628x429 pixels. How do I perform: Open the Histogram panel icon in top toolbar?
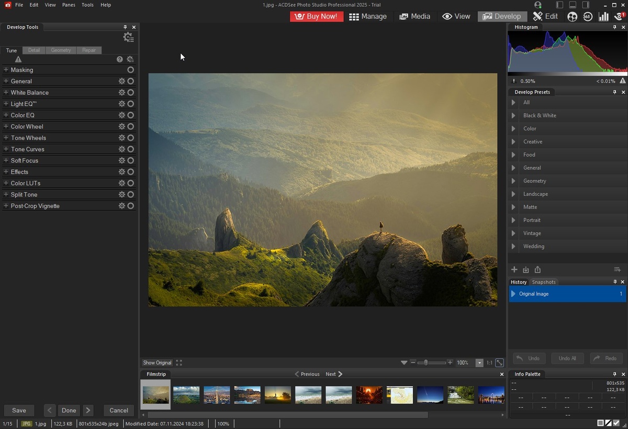[x=603, y=16]
